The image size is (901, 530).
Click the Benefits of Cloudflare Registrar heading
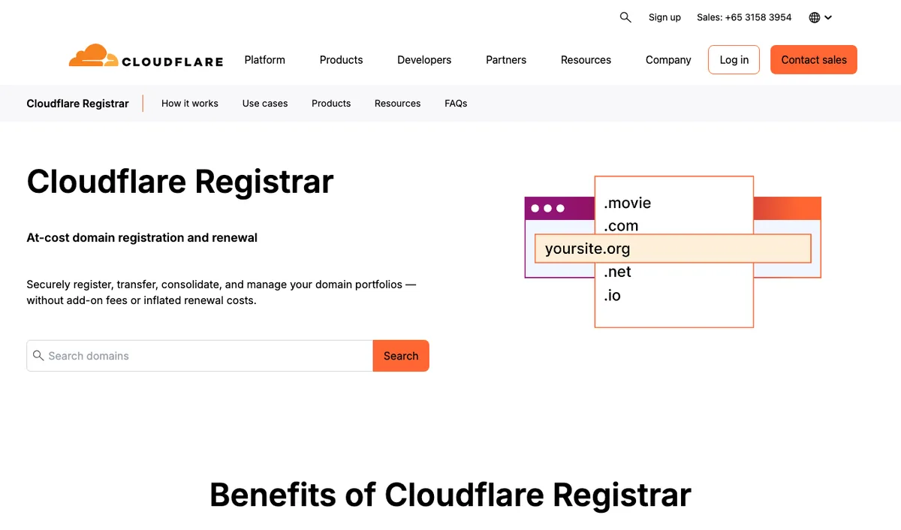click(x=450, y=495)
